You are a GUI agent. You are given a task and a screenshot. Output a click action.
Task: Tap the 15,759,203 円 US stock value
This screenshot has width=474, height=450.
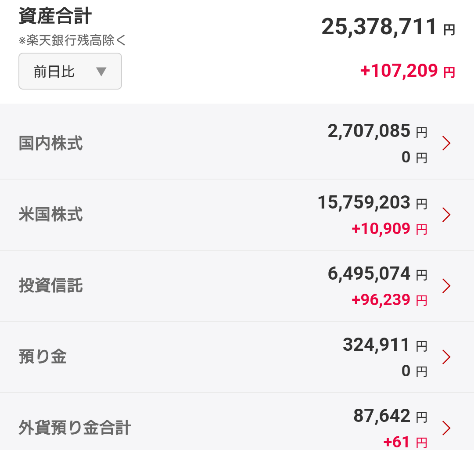point(373,202)
